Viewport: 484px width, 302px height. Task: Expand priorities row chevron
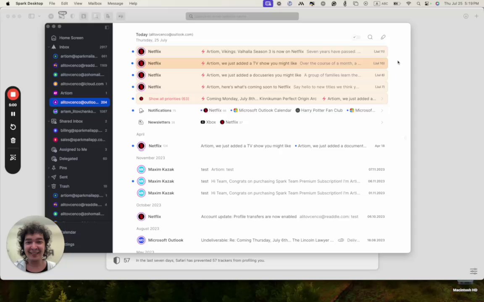pos(382,99)
